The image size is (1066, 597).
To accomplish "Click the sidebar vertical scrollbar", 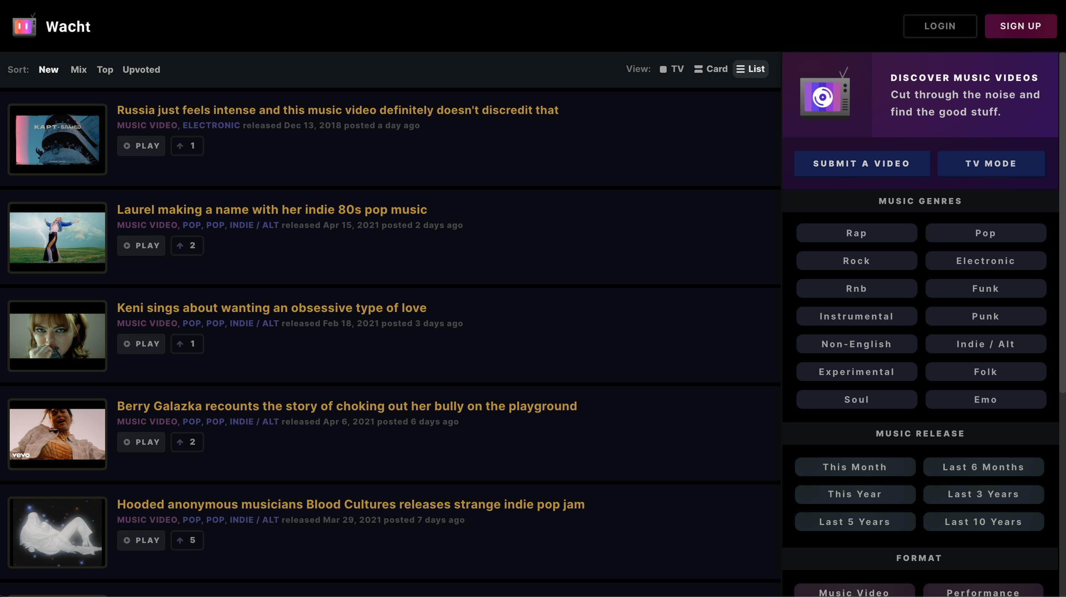I will tap(1062, 223).
